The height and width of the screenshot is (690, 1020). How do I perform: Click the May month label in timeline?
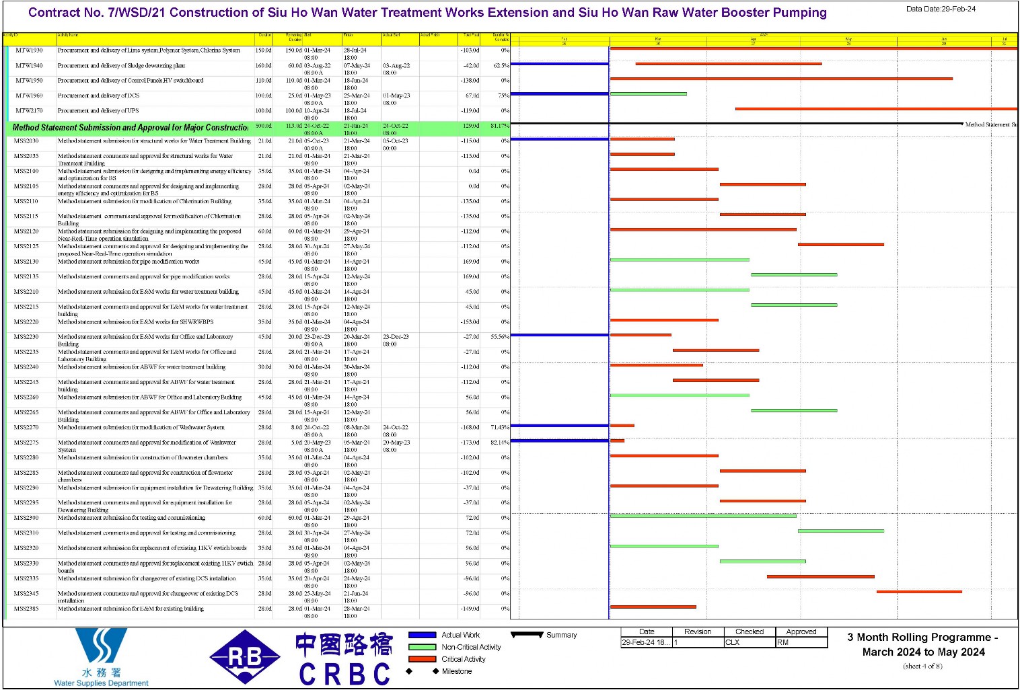coord(848,40)
